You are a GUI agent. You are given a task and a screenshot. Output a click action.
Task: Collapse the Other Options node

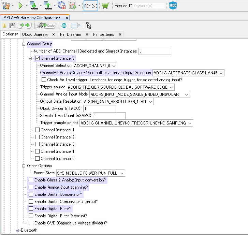[x=24, y=166]
